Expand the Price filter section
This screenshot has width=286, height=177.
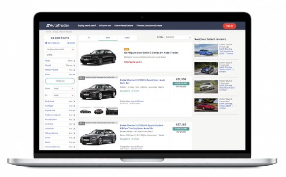tap(60, 75)
